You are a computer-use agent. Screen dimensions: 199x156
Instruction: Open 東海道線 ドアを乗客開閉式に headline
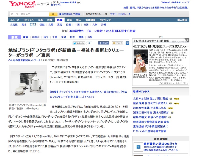[x=151, y=126]
